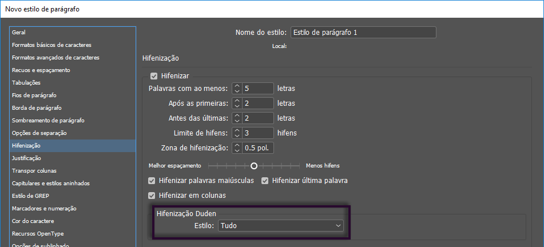Click the hyphenation spacing slider handle
Image resolution: width=544 pixels, height=247 pixels.
[253, 165]
